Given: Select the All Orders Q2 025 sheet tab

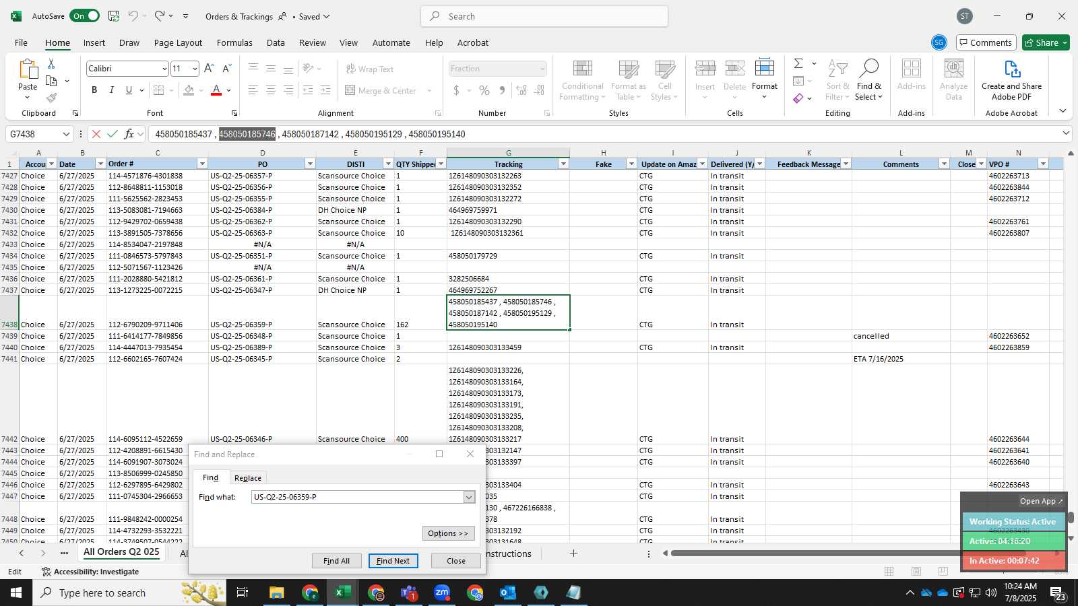Looking at the screenshot, I should point(121,552).
